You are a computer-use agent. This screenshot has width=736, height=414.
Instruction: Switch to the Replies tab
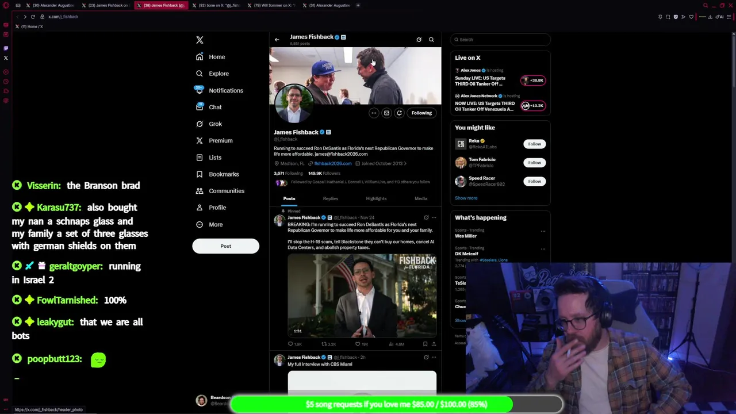pos(330,199)
